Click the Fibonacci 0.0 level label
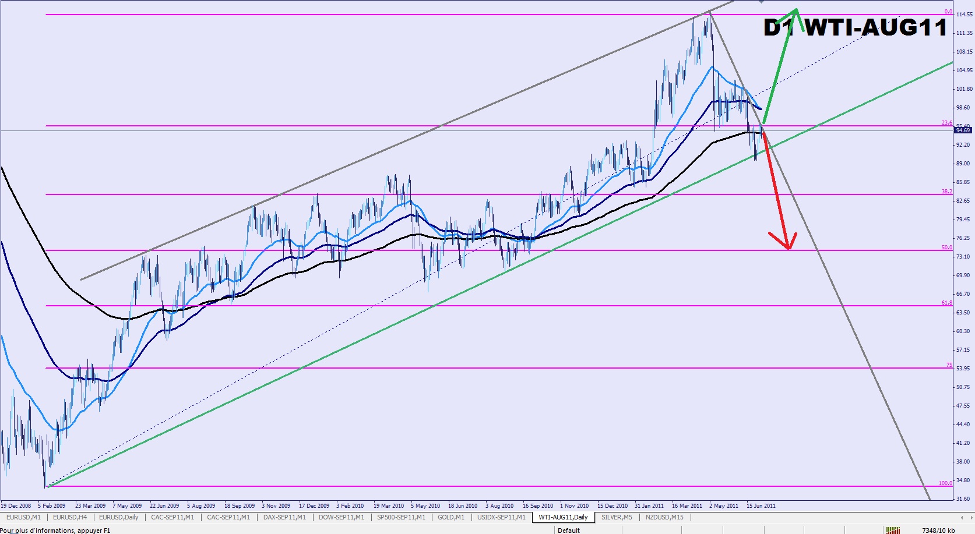 [948, 12]
